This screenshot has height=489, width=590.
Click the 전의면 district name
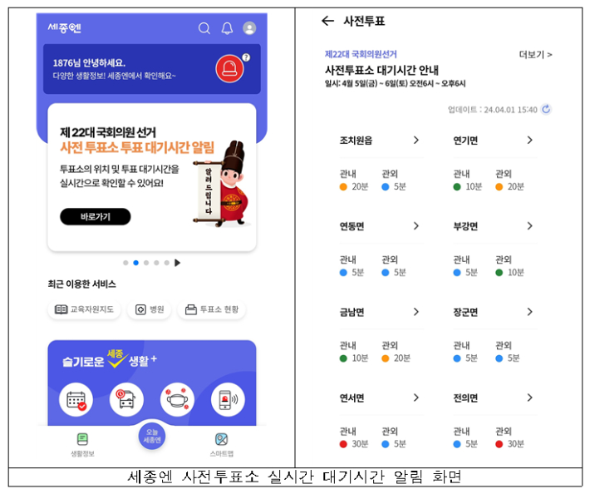pyautogui.click(x=465, y=398)
